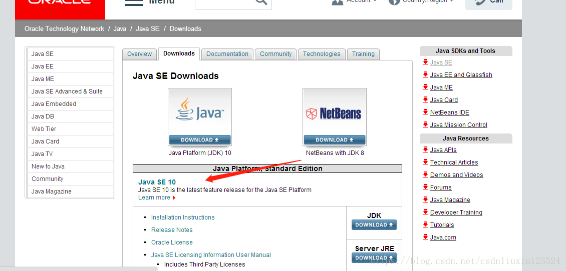Image resolution: width=566 pixels, height=271 pixels.
Task: Click Oracle Technology Network breadcrumb
Action: pos(64,29)
